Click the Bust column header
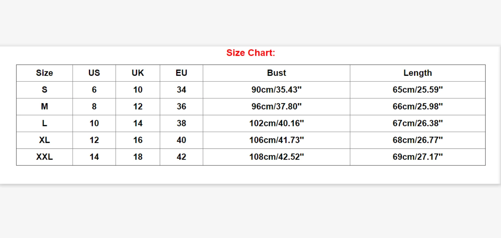The width and height of the screenshot is (501, 238). 276,73
